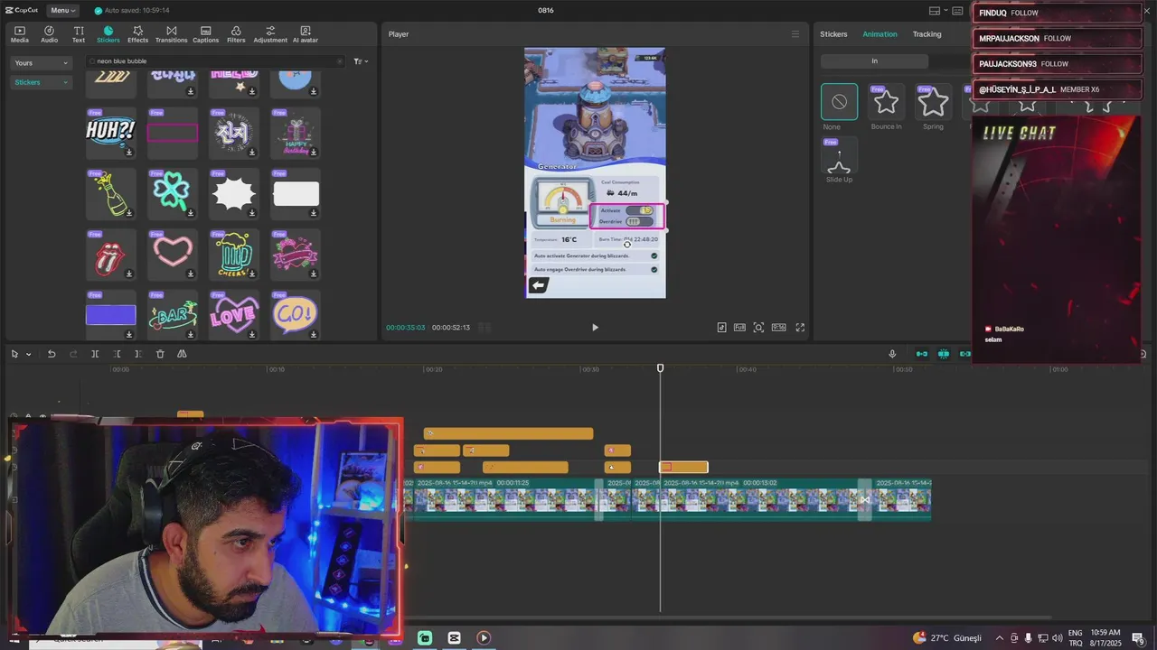Toggle main track magnet

point(922,354)
